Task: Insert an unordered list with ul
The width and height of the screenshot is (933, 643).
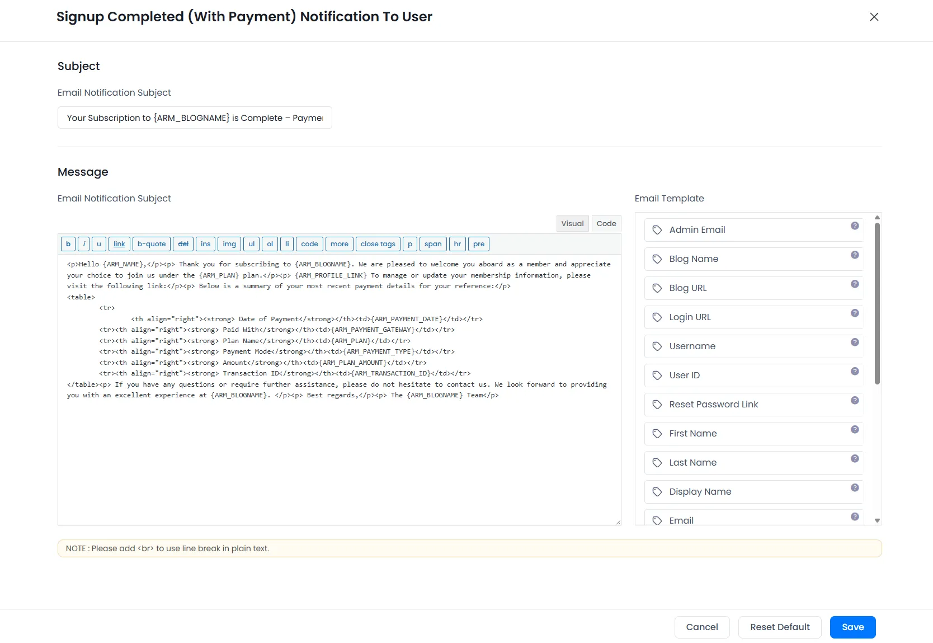Action: [x=251, y=243]
